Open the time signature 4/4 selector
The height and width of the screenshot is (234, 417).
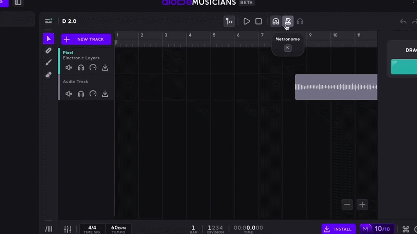pyautogui.click(x=92, y=229)
